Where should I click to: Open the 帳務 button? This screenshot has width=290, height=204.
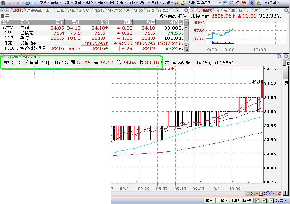click(209, 201)
